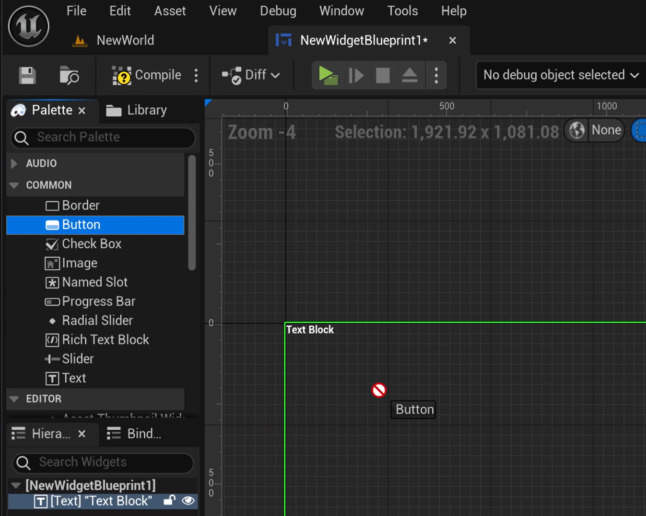Click the Frame Skip playback button
The image size is (646, 516).
pos(356,75)
